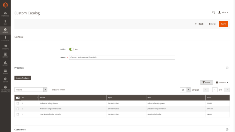Sort by the Name column header
Image resolution: width=235 pixels, height=132 pixels.
click(x=73, y=98)
